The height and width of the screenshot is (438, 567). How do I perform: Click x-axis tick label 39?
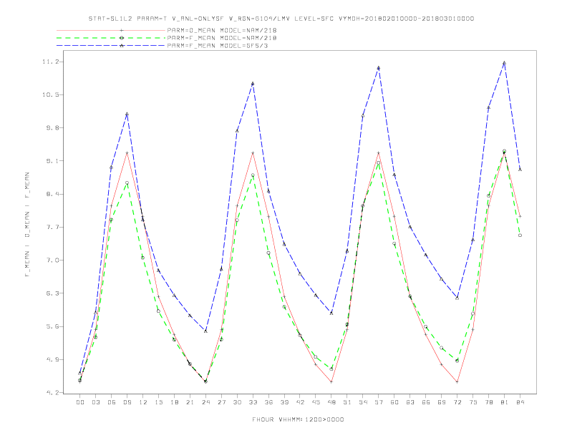pyautogui.click(x=284, y=402)
